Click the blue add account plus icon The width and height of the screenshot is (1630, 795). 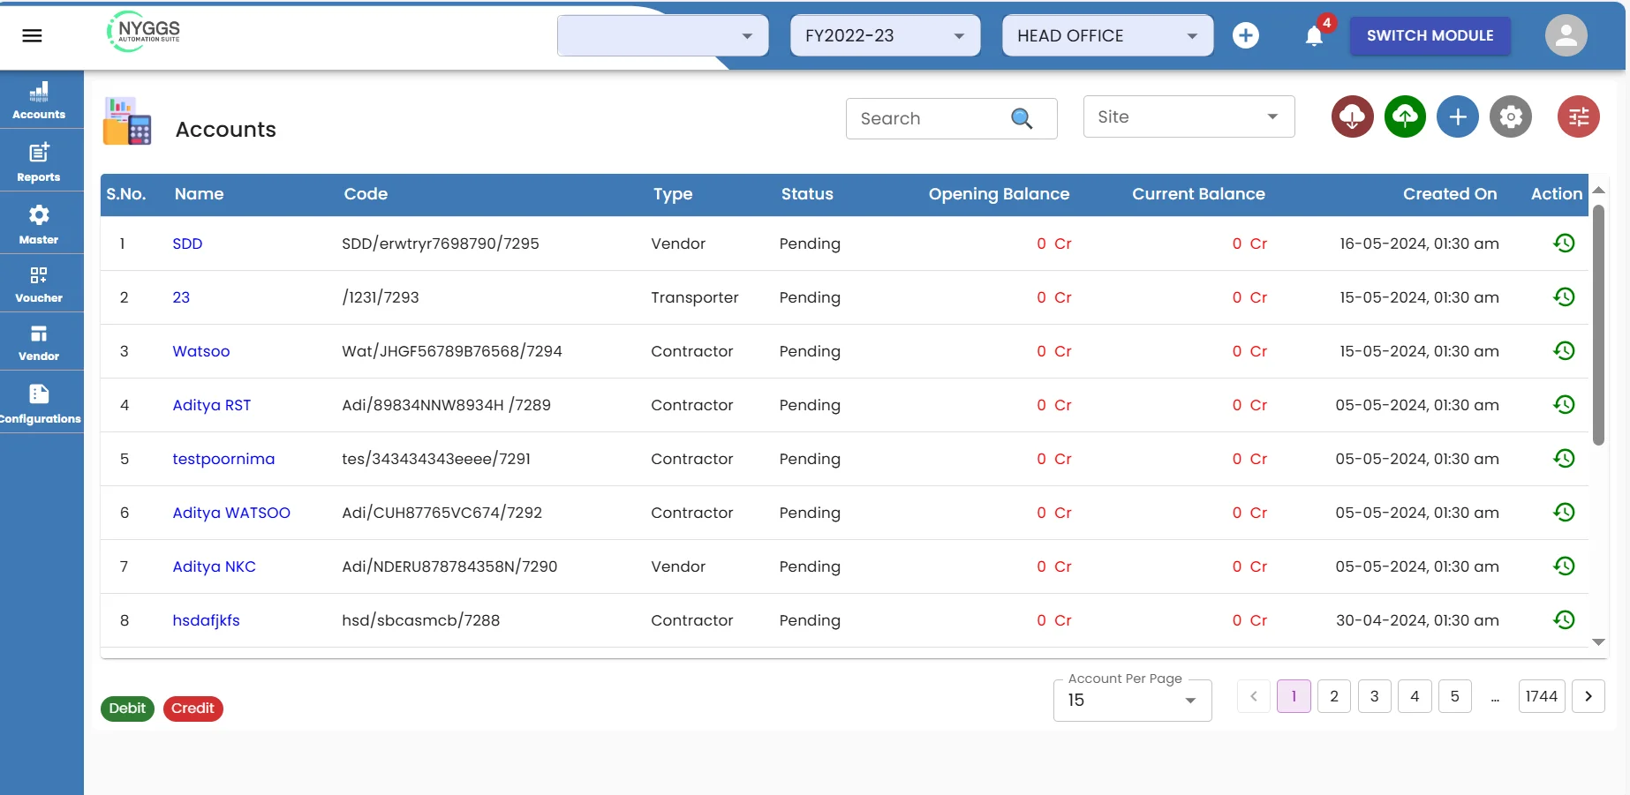tap(1458, 116)
